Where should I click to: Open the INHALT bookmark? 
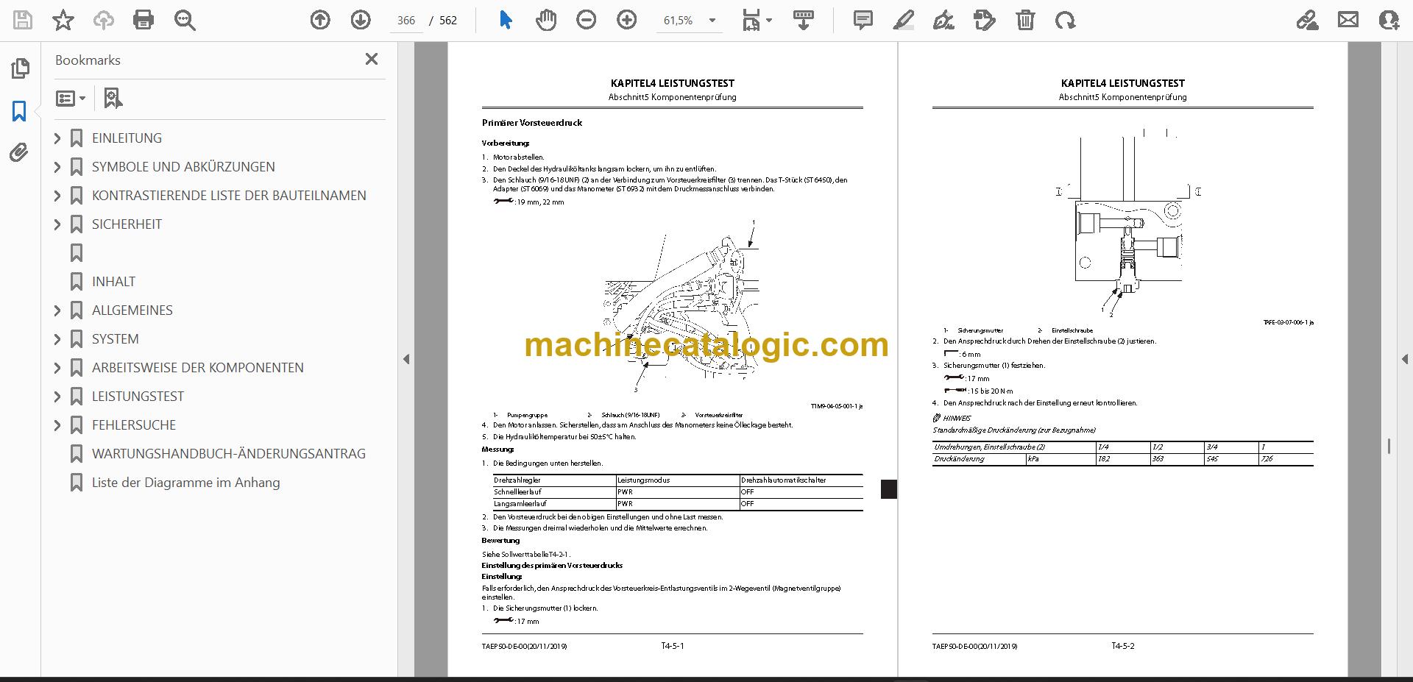113,282
